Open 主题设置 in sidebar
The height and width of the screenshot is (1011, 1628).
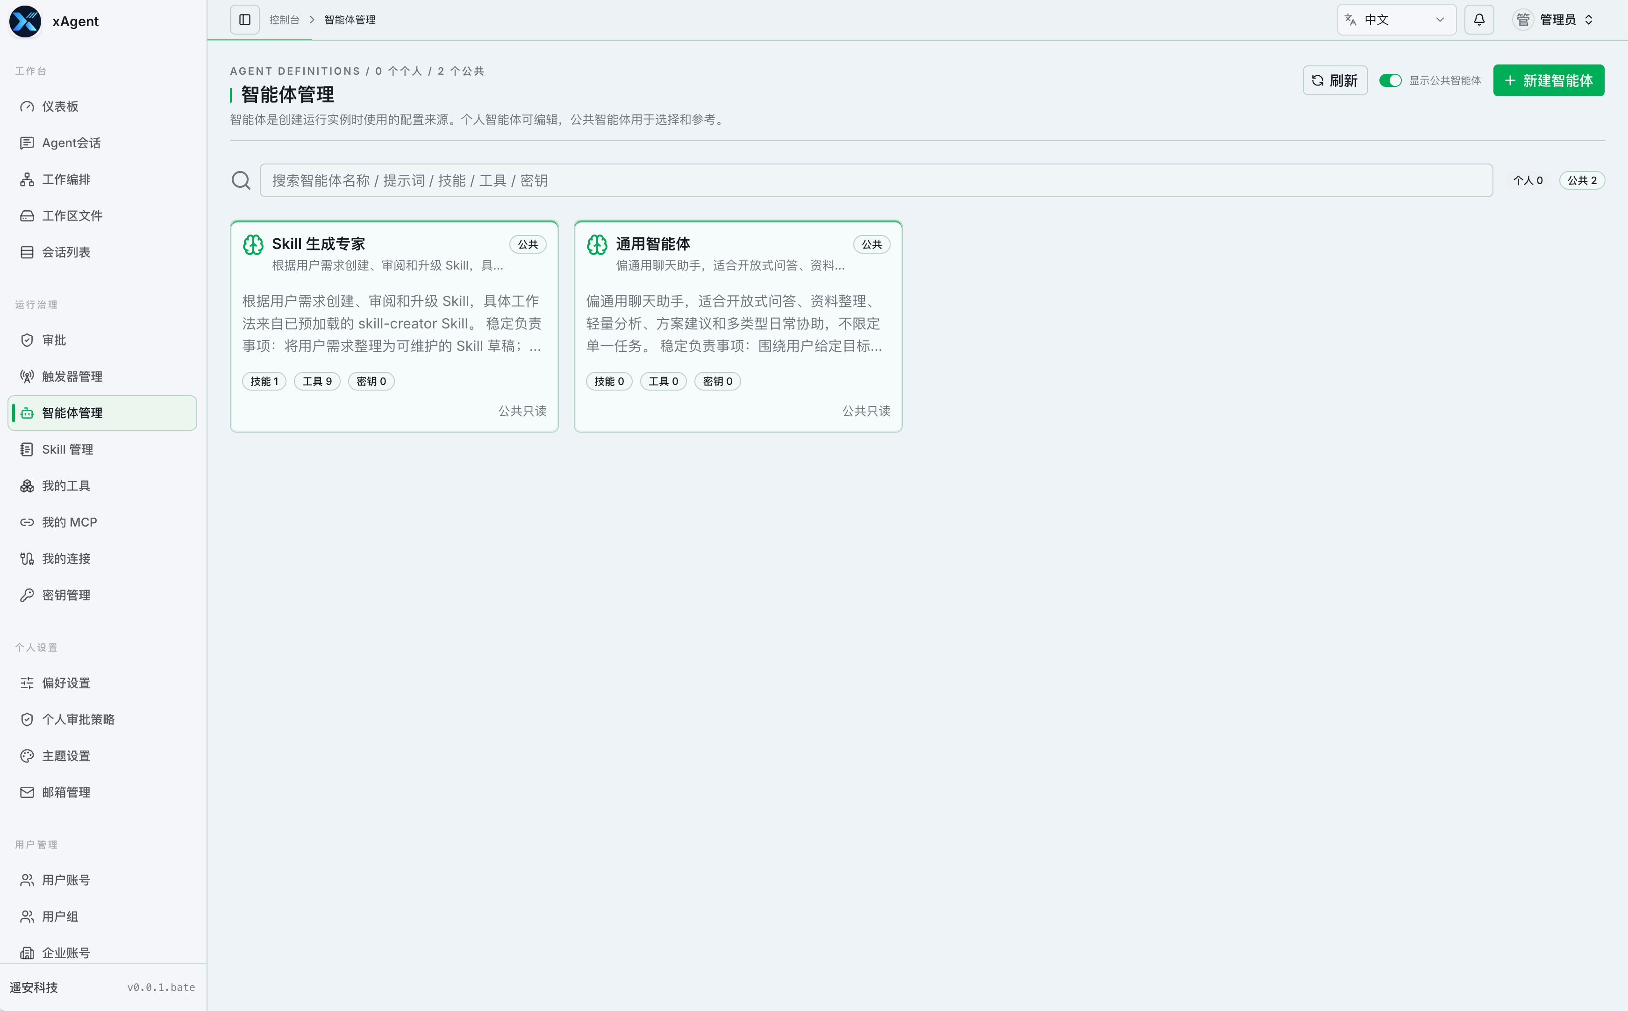(102, 756)
